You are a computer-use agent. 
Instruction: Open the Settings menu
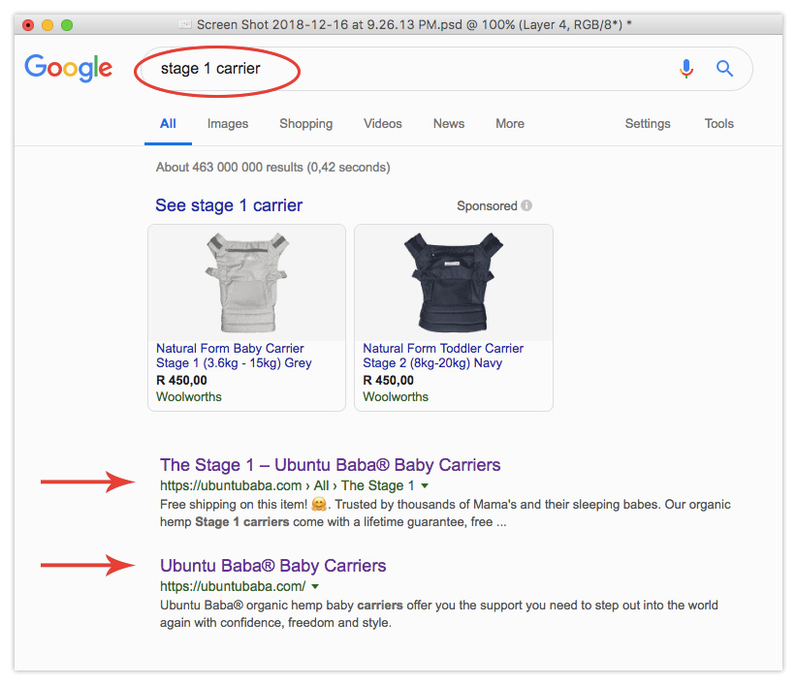click(648, 124)
